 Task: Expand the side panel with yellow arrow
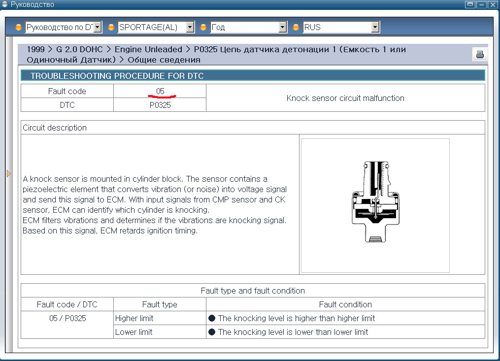click(x=8, y=173)
